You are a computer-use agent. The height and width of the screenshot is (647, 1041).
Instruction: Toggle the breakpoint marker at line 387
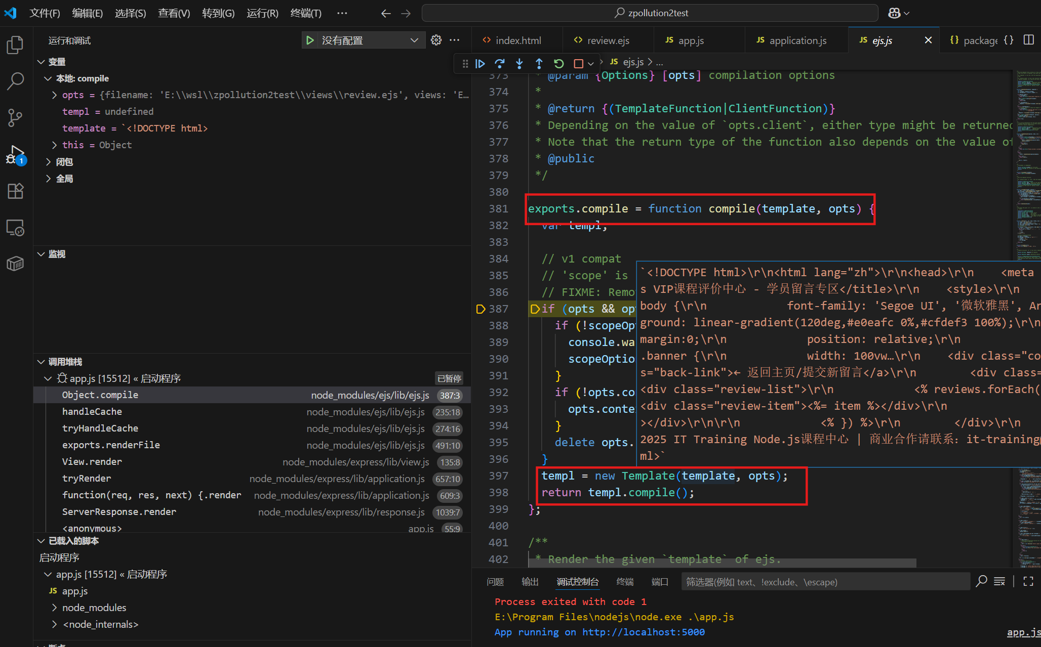pos(481,309)
